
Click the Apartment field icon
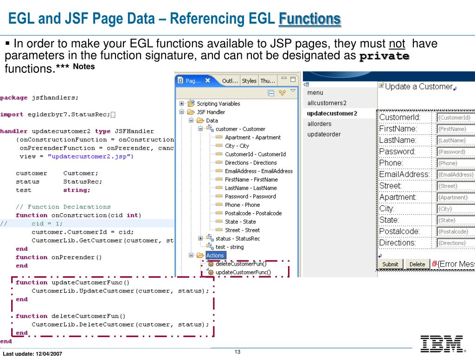point(219,137)
